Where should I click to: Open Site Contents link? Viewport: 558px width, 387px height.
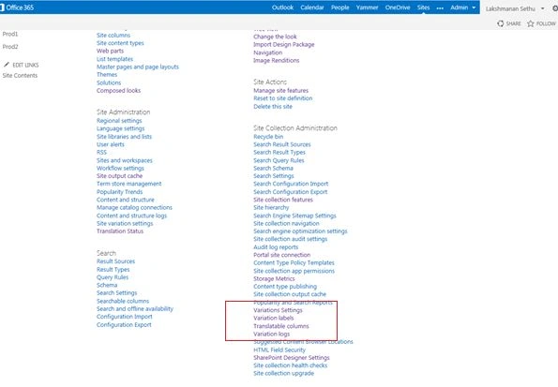pos(20,75)
